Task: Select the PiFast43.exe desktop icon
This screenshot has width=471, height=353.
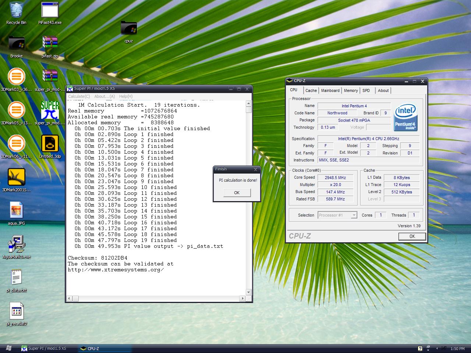Action: click(50, 10)
